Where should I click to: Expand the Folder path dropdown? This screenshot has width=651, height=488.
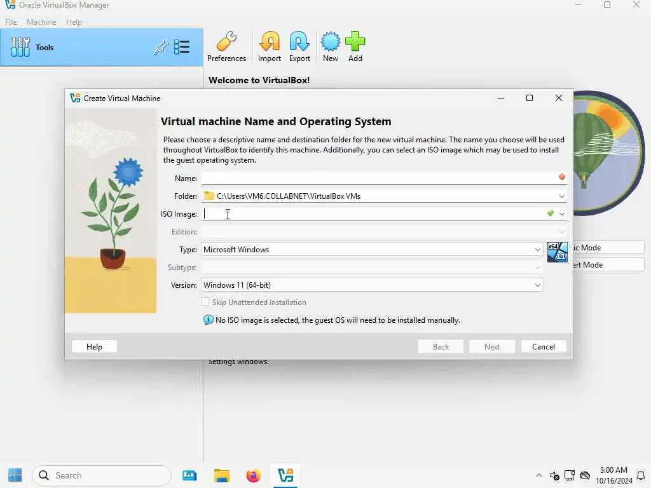pyautogui.click(x=562, y=196)
